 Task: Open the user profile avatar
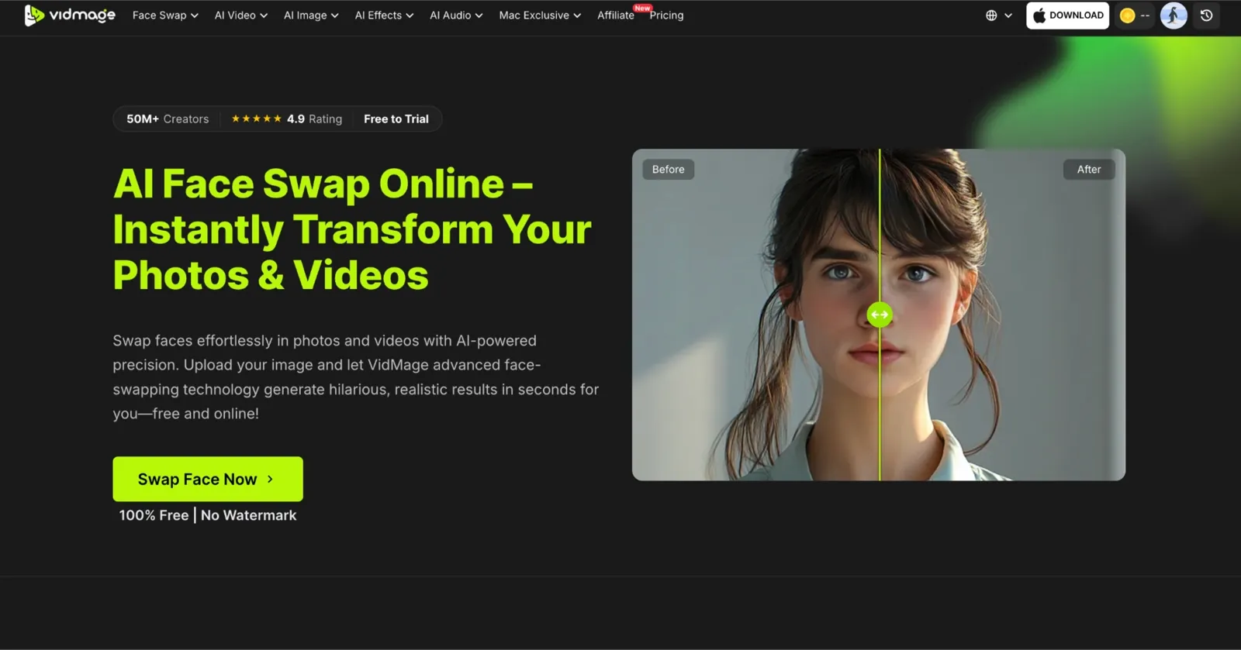[x=1174, y=15]
